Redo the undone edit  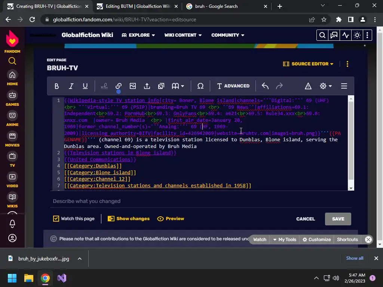(x=279, y=86)
